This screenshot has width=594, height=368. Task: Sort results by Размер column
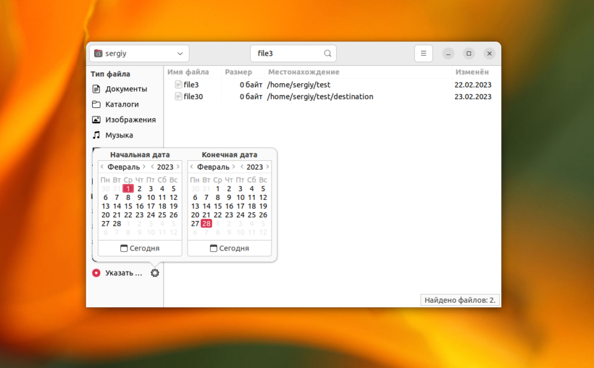238,72
